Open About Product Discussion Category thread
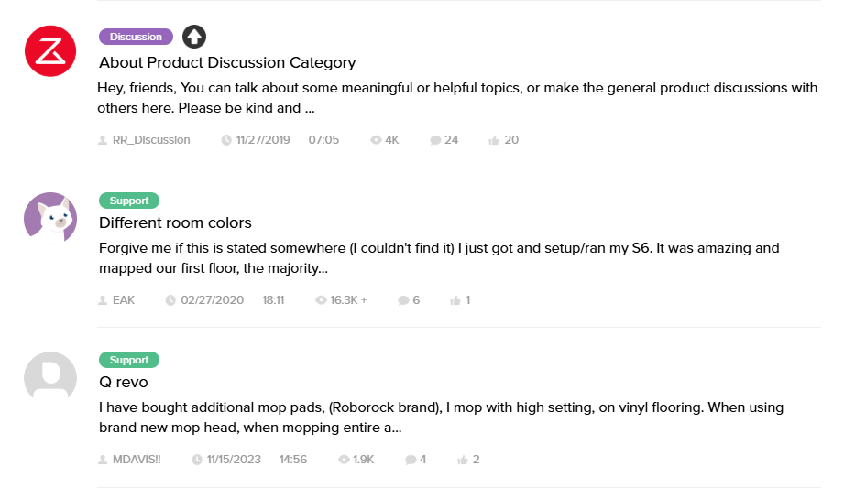The image size is (855, 488). [227, 63]
